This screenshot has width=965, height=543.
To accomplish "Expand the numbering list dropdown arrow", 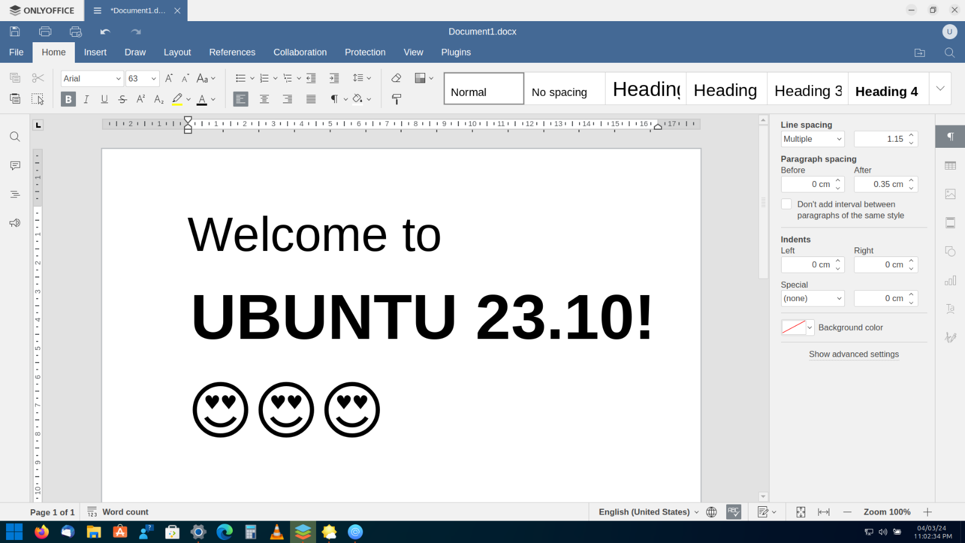I will [x=275, y=78].
